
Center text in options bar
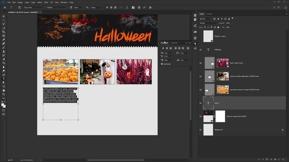tap(111, 8)
